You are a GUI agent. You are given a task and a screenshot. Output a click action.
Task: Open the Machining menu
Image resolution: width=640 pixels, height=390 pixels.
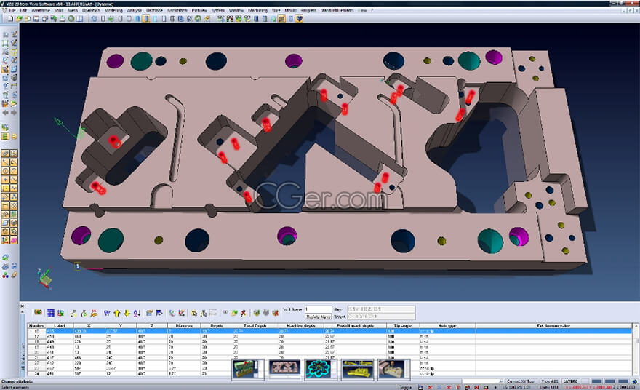(x=258, y=10)
